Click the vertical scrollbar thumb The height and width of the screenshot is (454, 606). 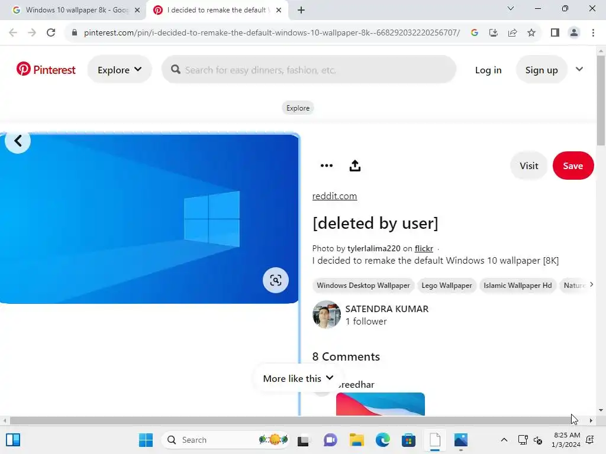pos(601,100)
